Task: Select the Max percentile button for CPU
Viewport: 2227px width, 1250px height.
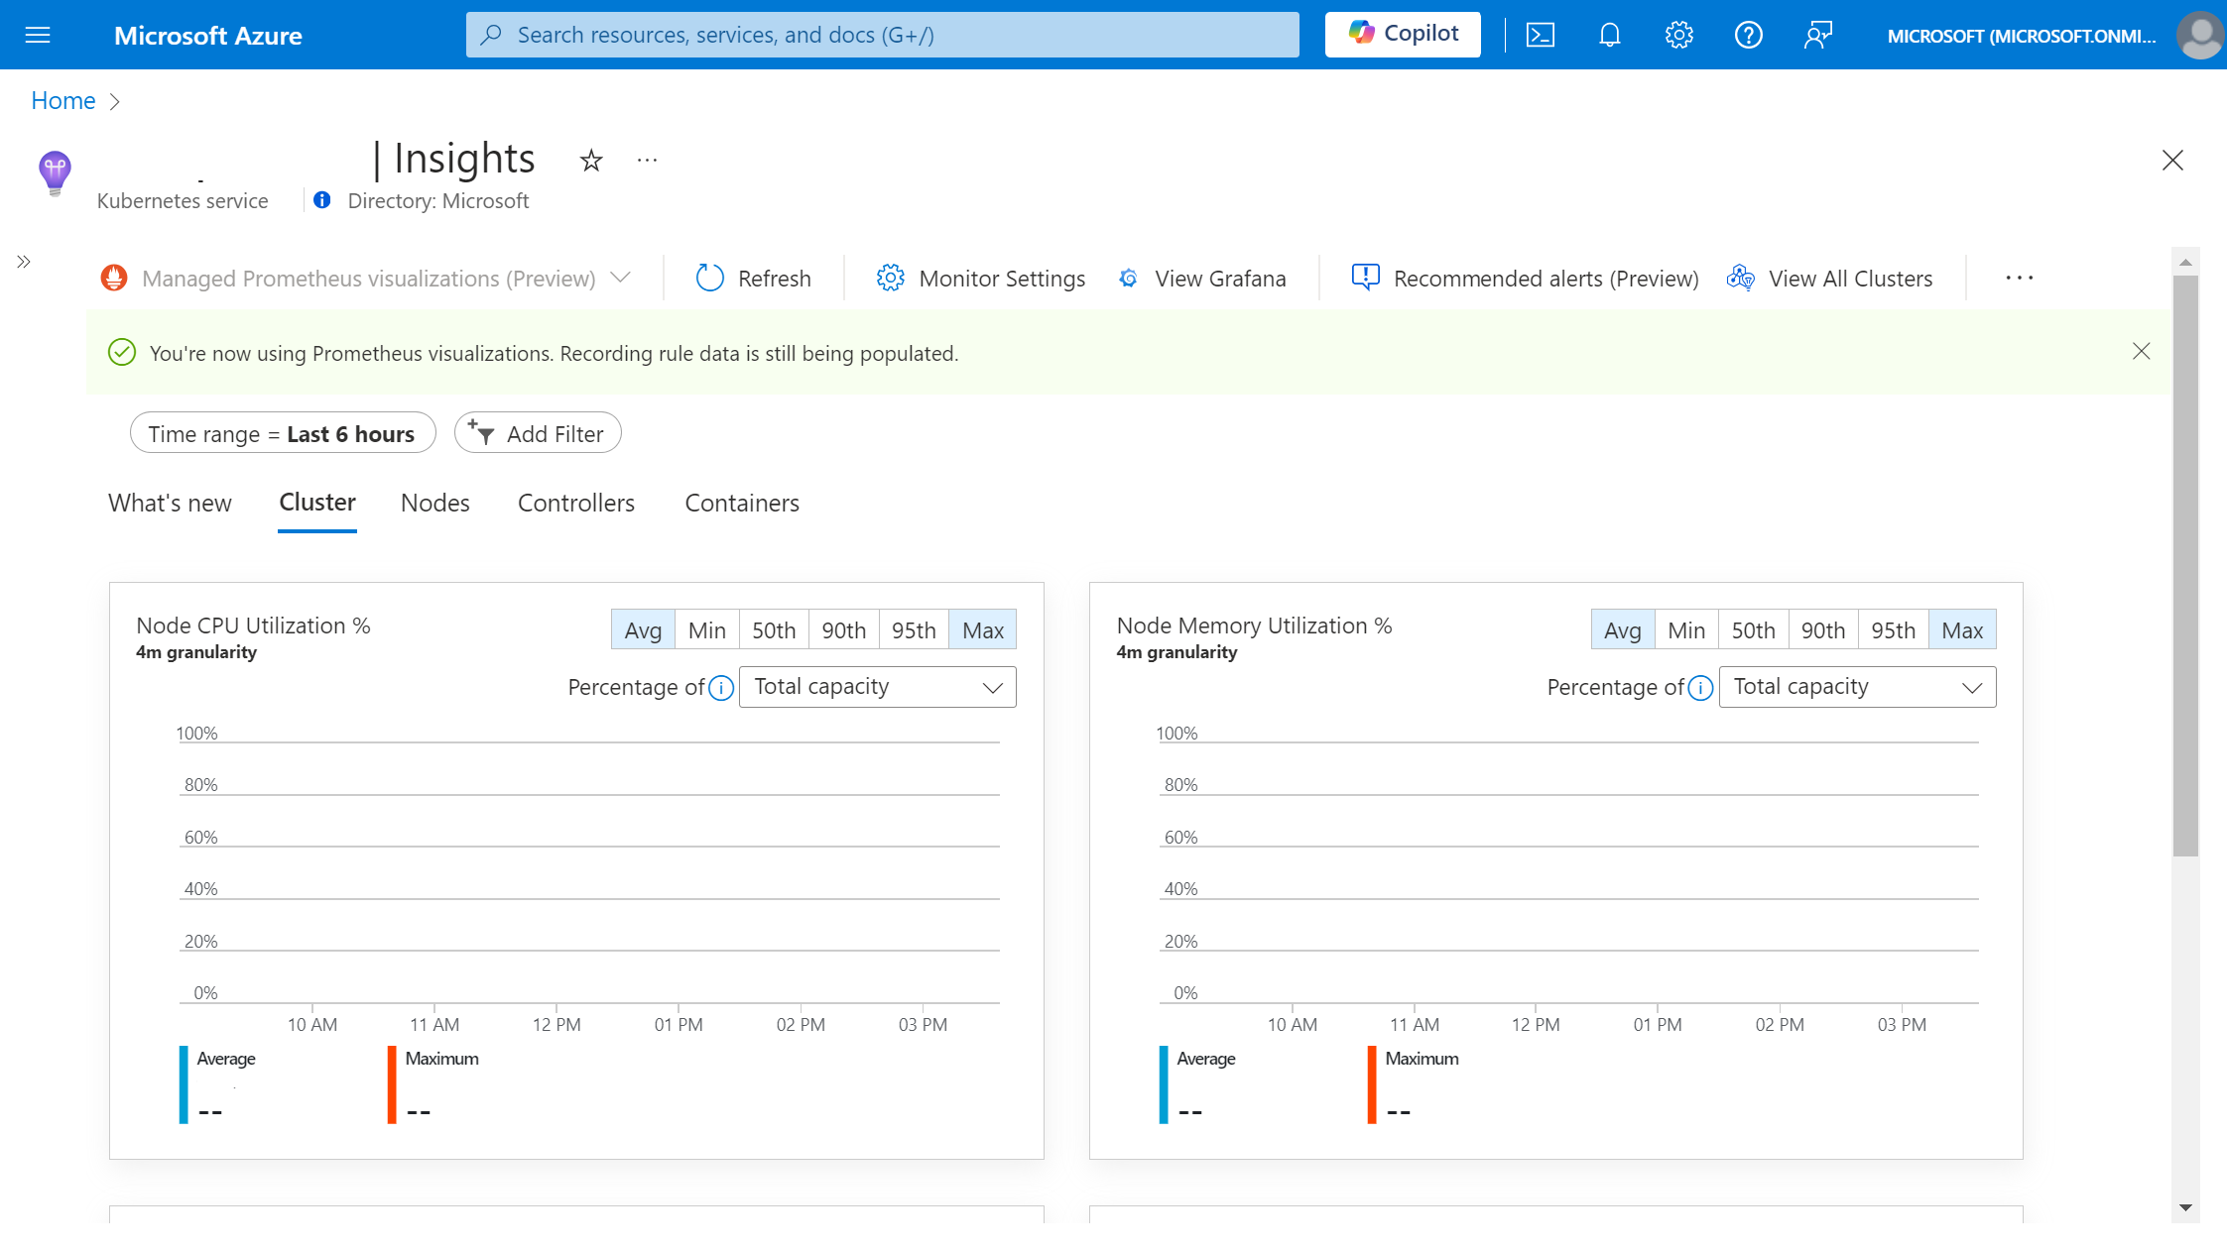Action: 980,629
